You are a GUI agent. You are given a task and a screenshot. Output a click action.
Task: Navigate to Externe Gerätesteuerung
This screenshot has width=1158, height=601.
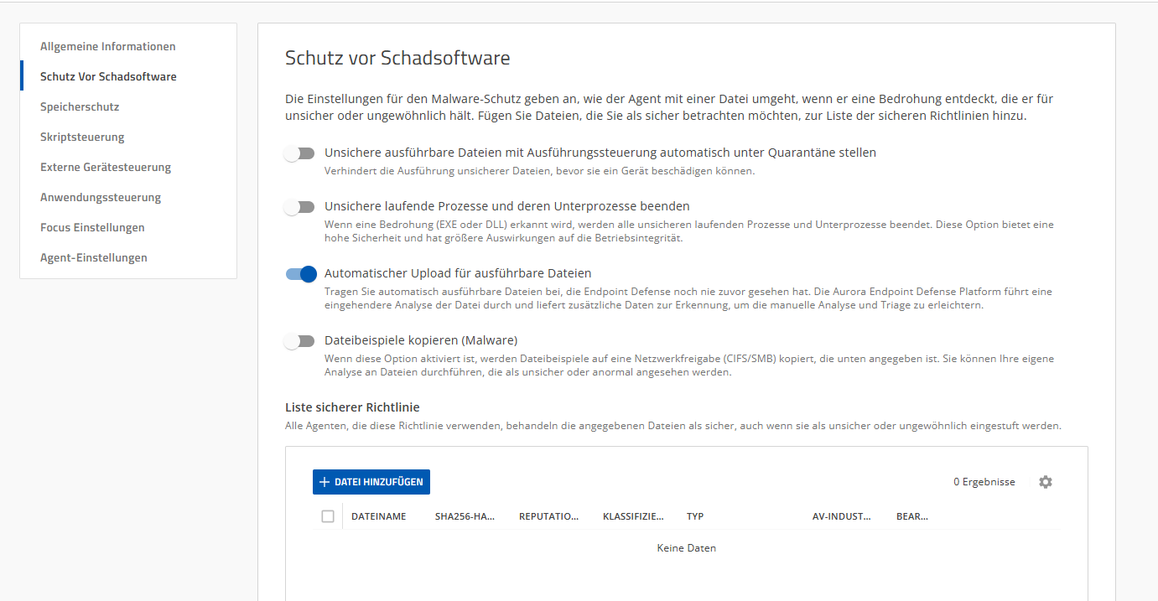click(x=106, y=168)
